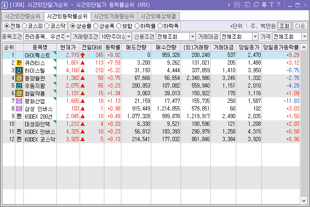Click the 편 badge on KODEX 200선 row
The height and width of the screenshot is (207, 310).
click(19, 116)
